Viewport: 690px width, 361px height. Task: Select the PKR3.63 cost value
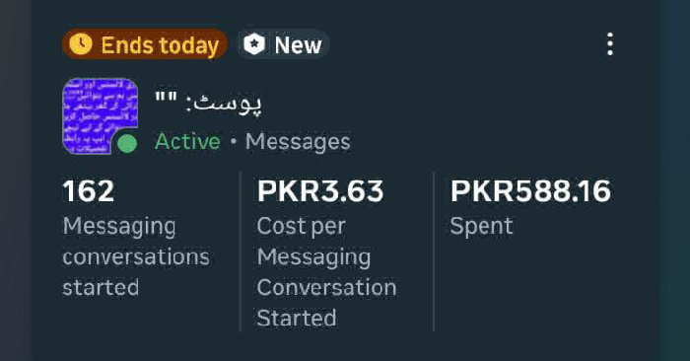pyautogui.click(x=320, y=191)
